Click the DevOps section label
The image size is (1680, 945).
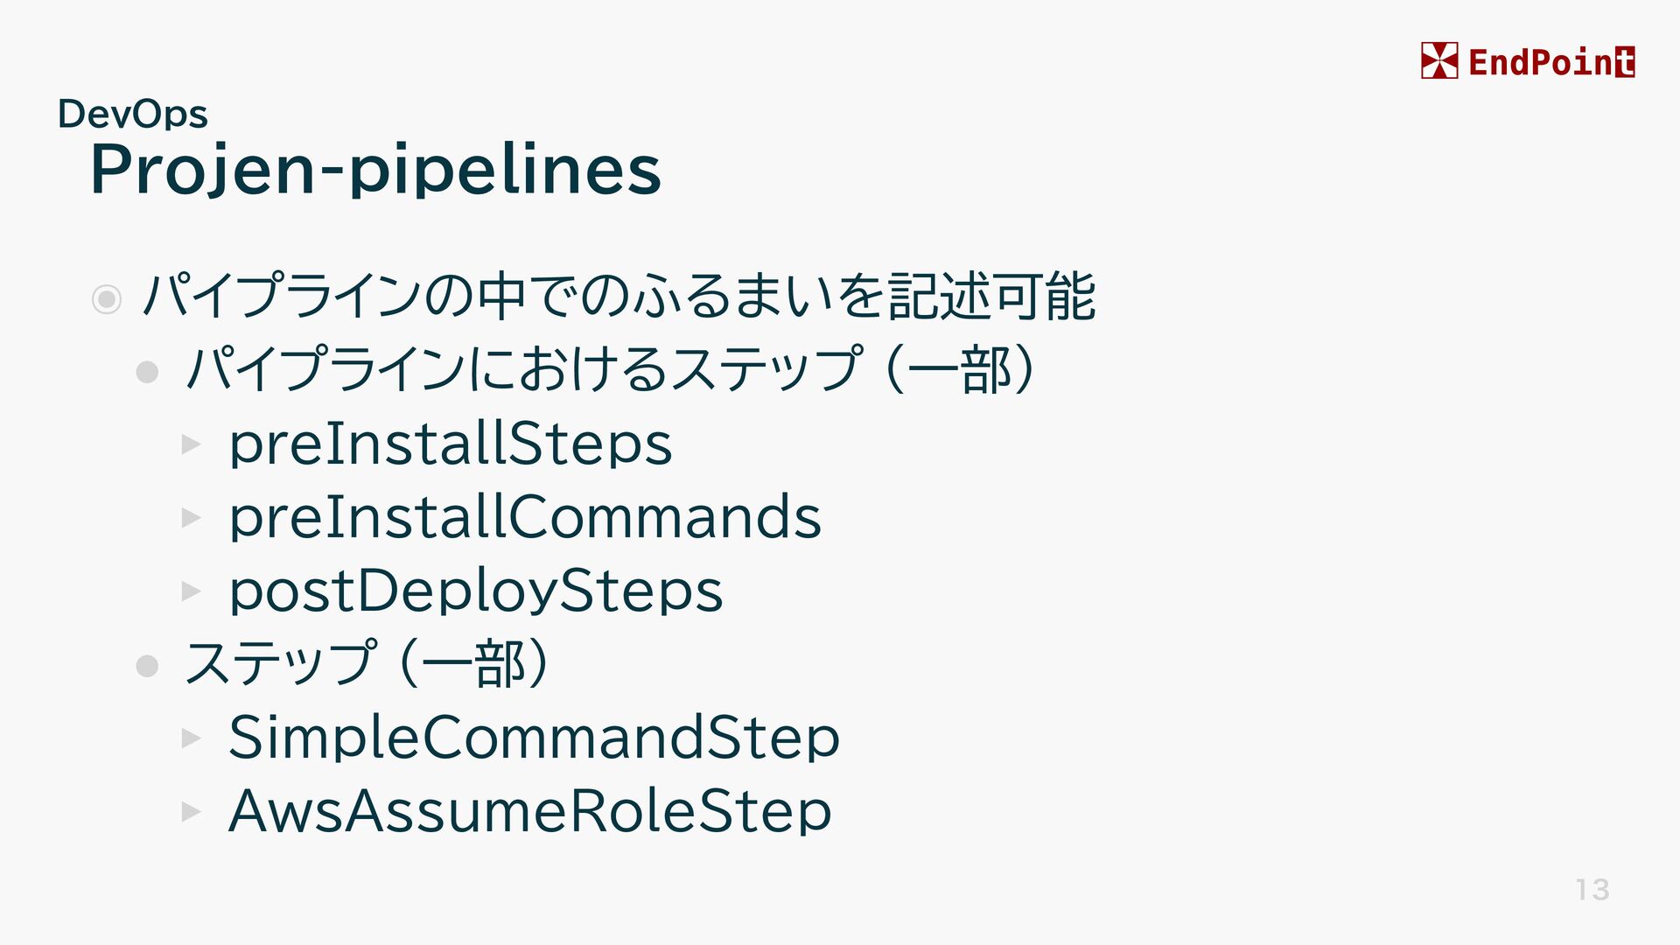133,115
